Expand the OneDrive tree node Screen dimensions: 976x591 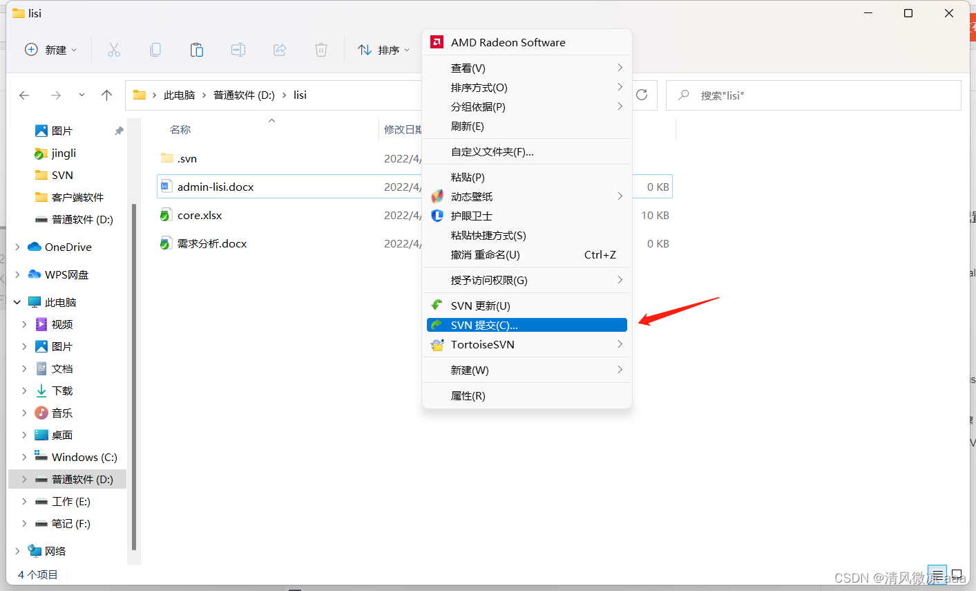(x=17, y=247)
